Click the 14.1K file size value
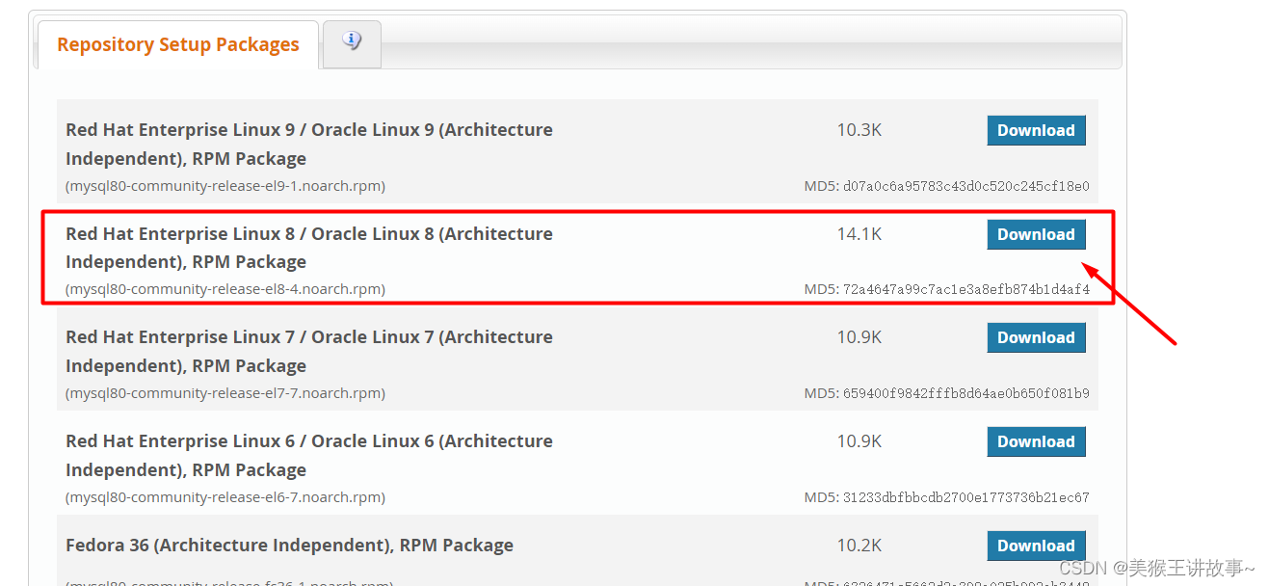Image resolution: width=1269 pixels, height=586 pixels. 859,234
